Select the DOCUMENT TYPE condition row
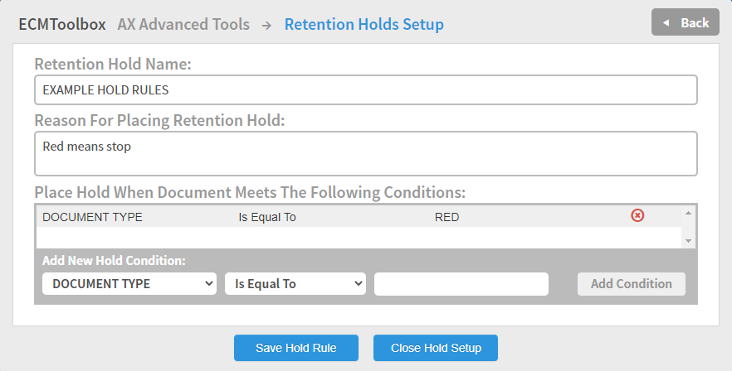 tap(359, 217)
